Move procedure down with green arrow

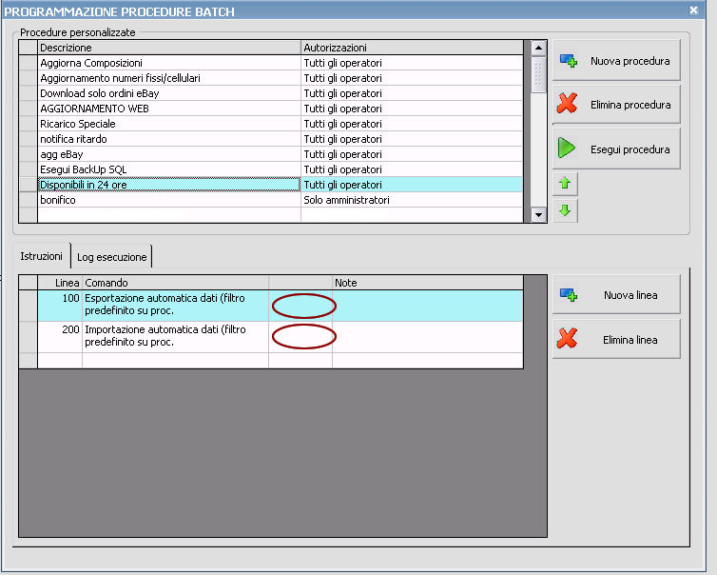tap(565, 210)
